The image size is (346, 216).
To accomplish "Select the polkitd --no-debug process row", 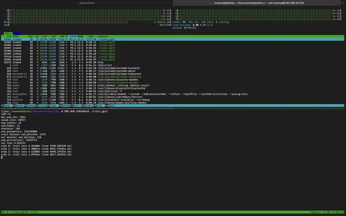I will [172, 100].
